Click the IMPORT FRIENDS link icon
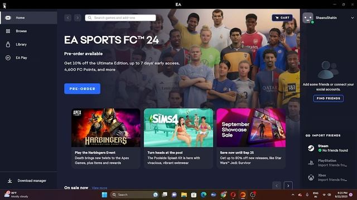Viewport: 357px width, 200px height. pyautogui.click(x=308, y=136)
